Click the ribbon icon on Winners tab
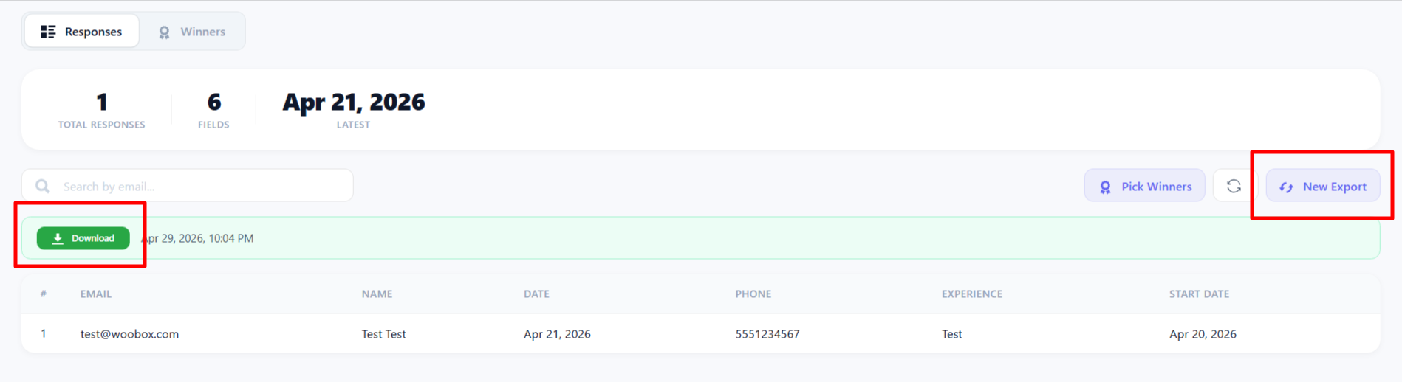1402x382 pixels. tap(164, 32)
